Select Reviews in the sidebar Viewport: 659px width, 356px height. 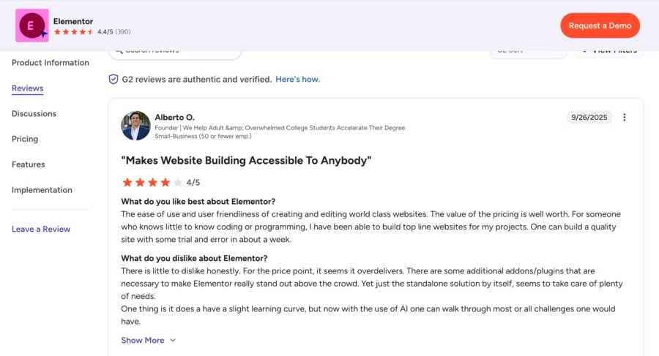(x=28, y=88)
